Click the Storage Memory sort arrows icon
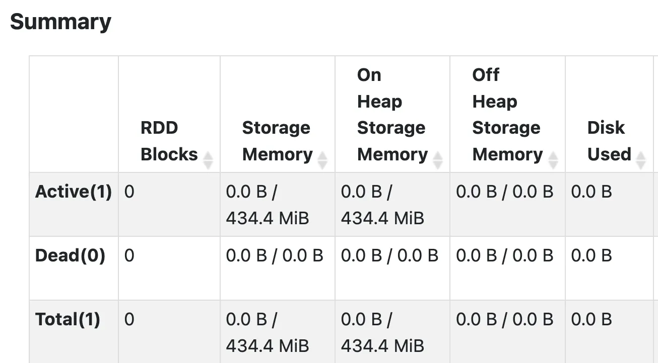658x363 pixels. pos(322,160)
